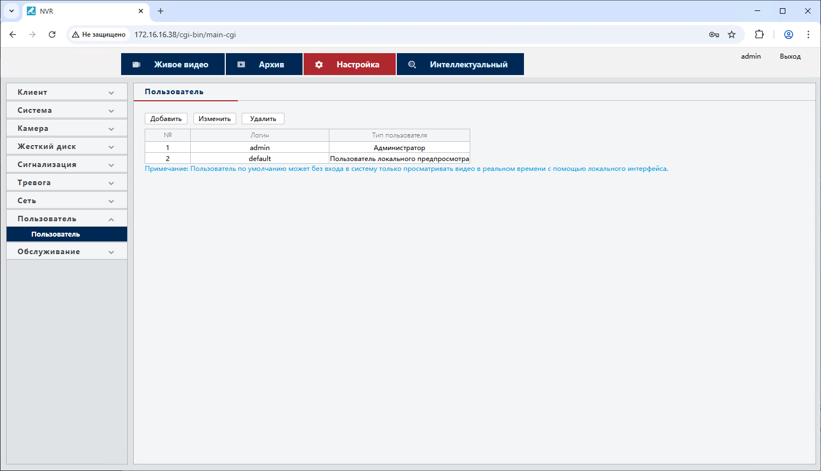This screenshot has height=471, width=821.
Task: Select the NVR browser tab
Action: tap(85, 11)
